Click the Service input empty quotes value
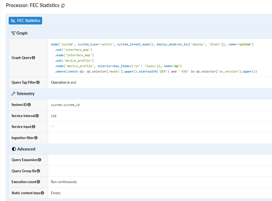The image size is (272, 201). 52,127
